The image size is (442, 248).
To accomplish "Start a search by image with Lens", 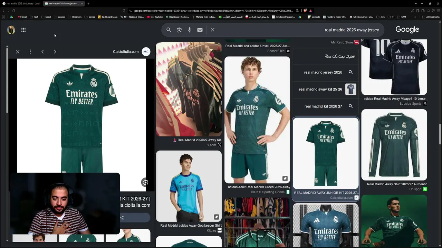I will [x=179, y=30].
